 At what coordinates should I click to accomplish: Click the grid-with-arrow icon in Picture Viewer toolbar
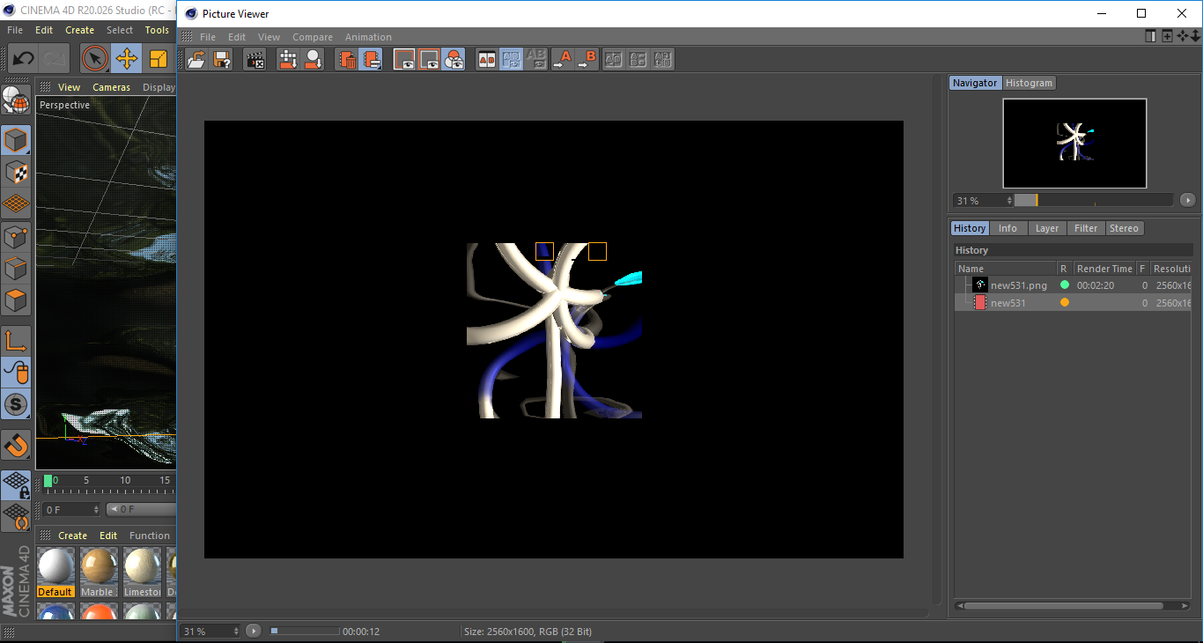coord(288,59)
